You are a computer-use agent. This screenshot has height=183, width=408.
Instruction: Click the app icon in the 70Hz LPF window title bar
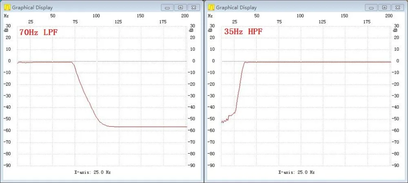7,8
